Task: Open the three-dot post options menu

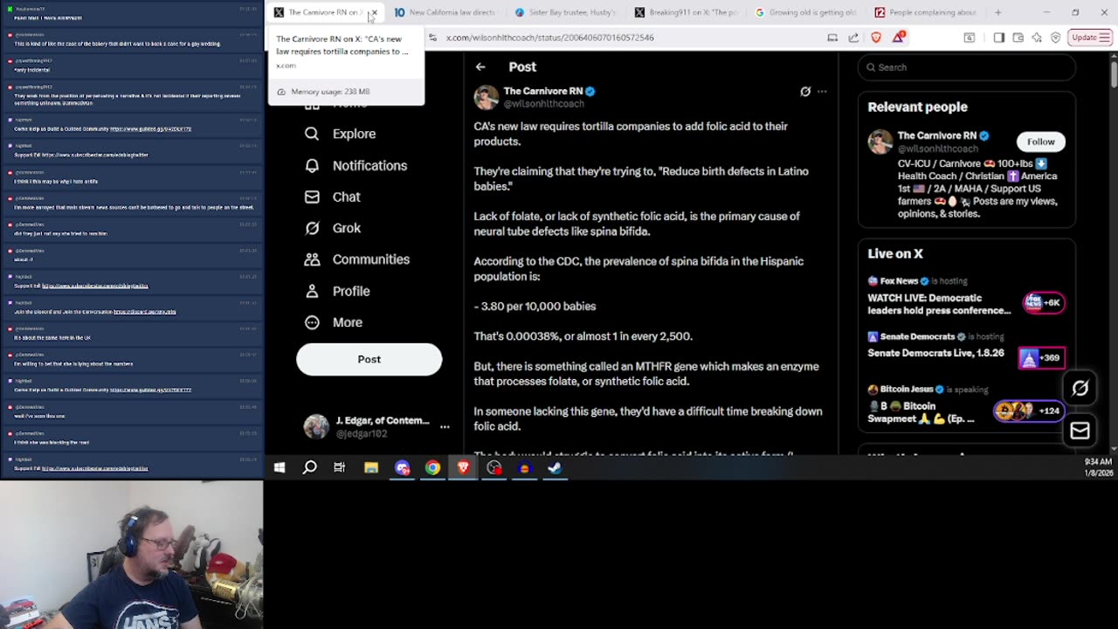Action: coord(822,91)
